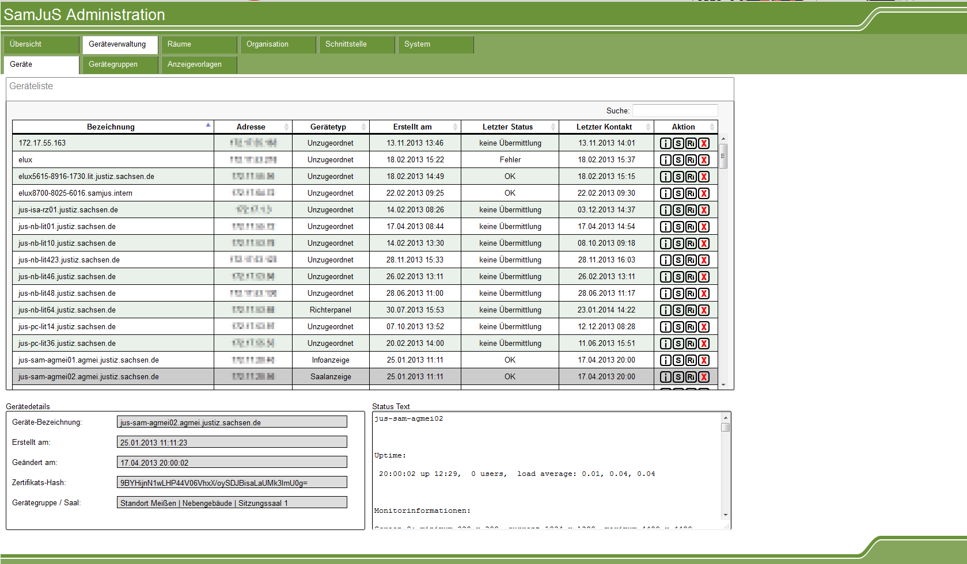Screen dimensions: 967x564
Task: Sort devices by the Adresse column header
Action: tap(253, 127)
